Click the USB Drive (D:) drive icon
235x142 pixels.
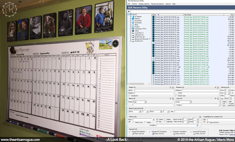133,35
